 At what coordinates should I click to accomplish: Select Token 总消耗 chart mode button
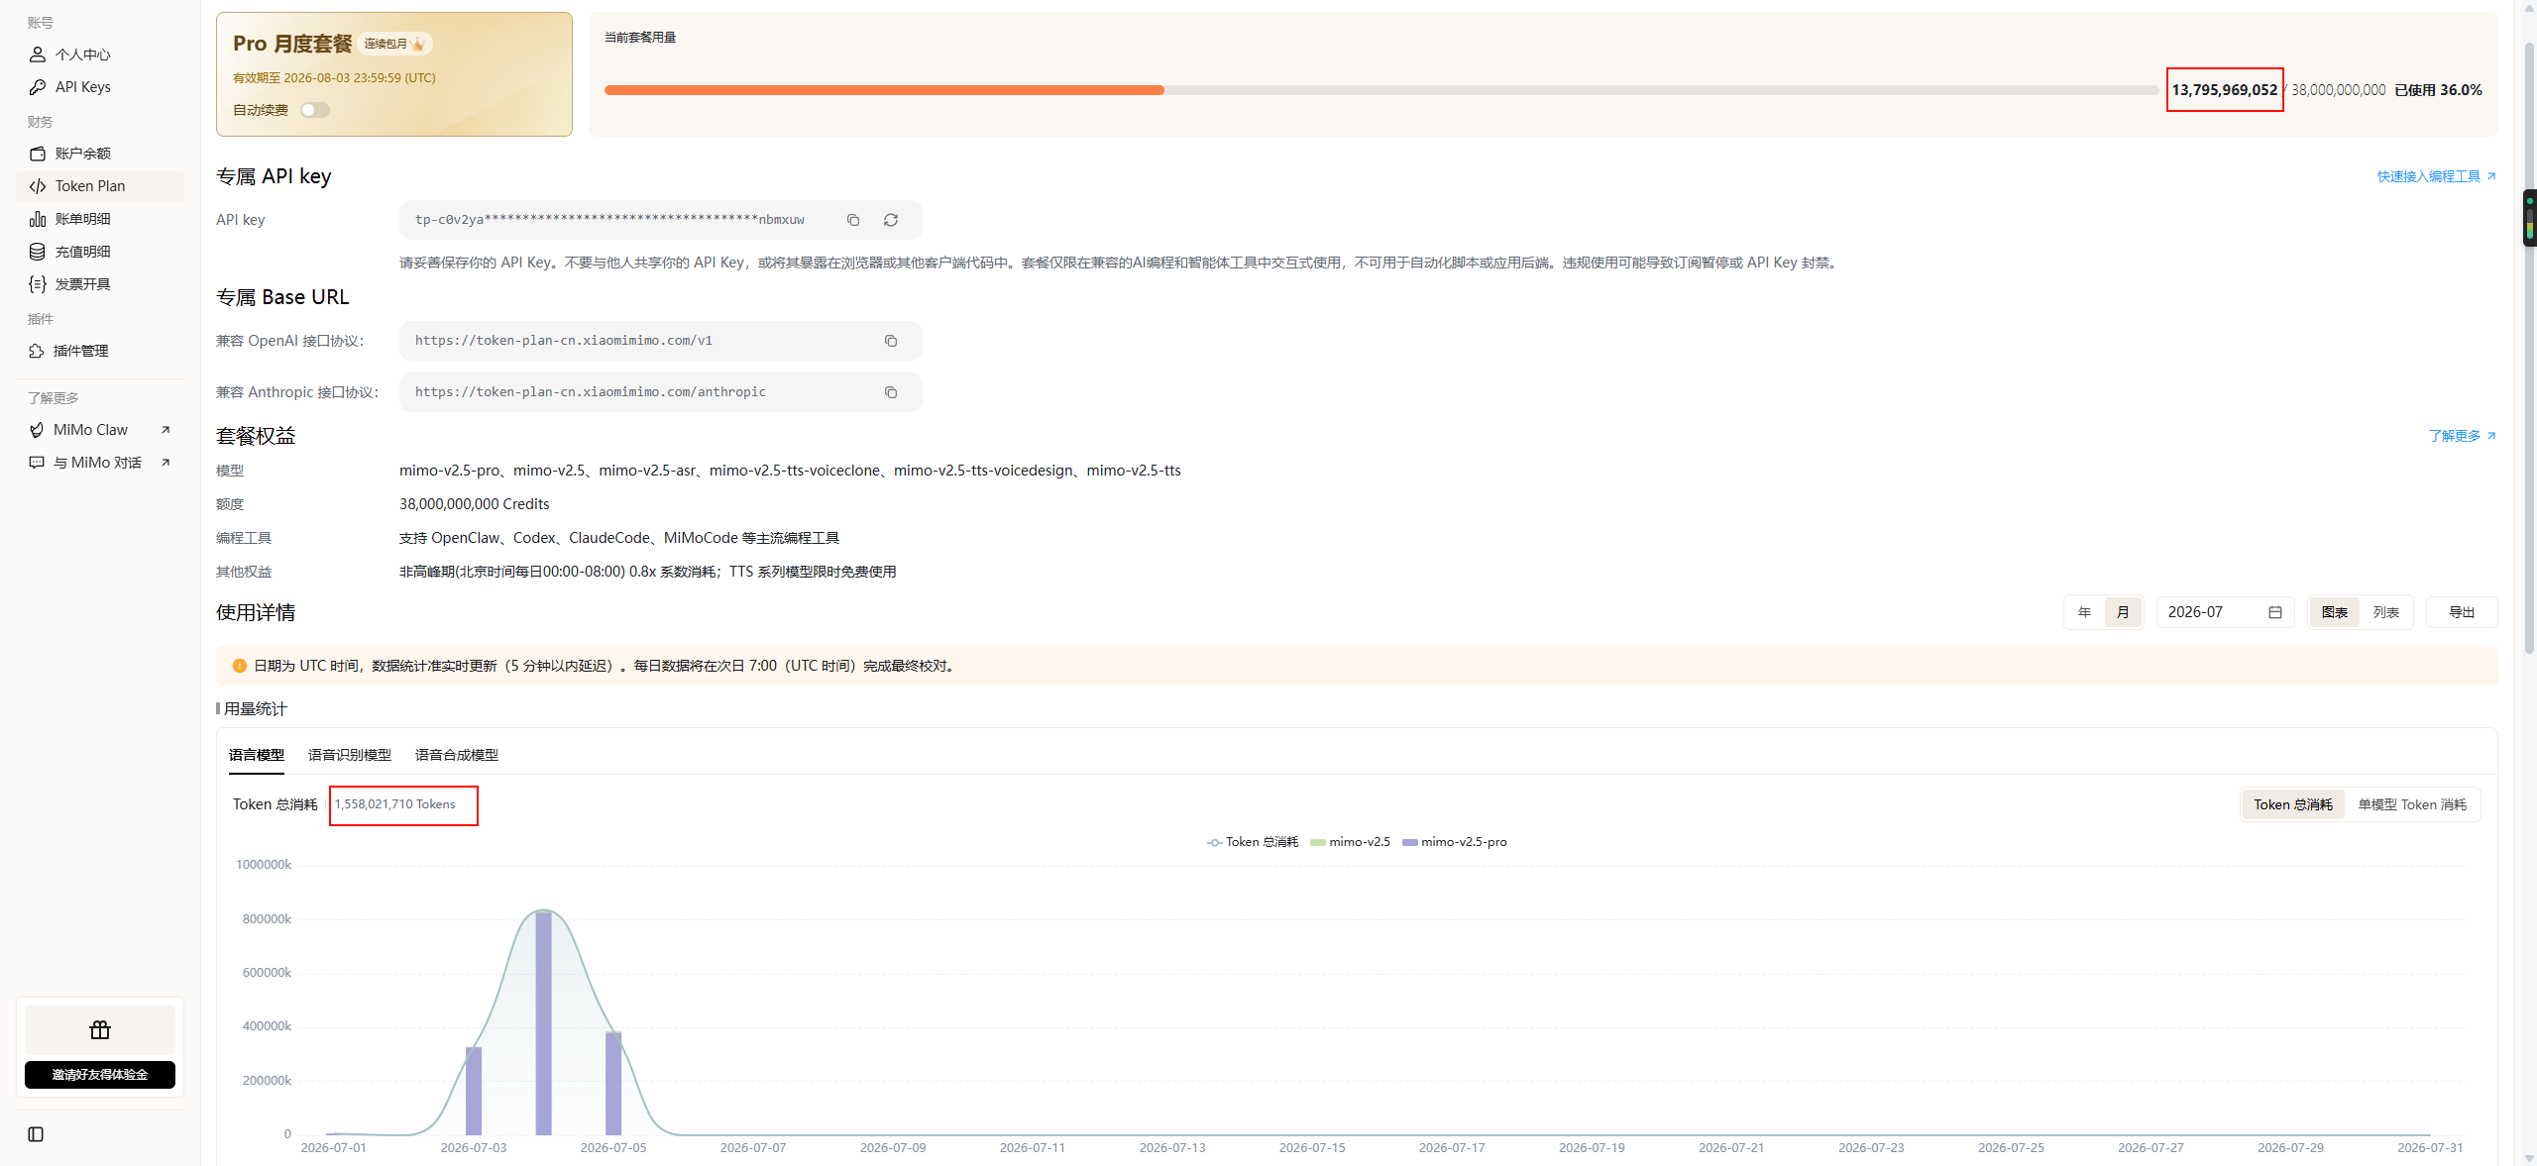click(x=2293, y=804)
